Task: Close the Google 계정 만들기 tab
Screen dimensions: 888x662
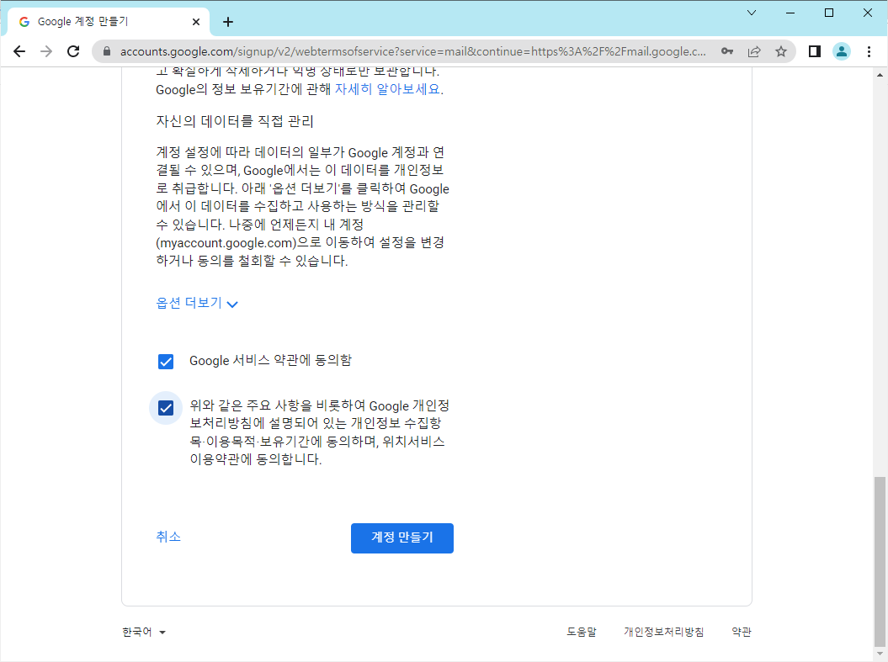Action: 196,22
